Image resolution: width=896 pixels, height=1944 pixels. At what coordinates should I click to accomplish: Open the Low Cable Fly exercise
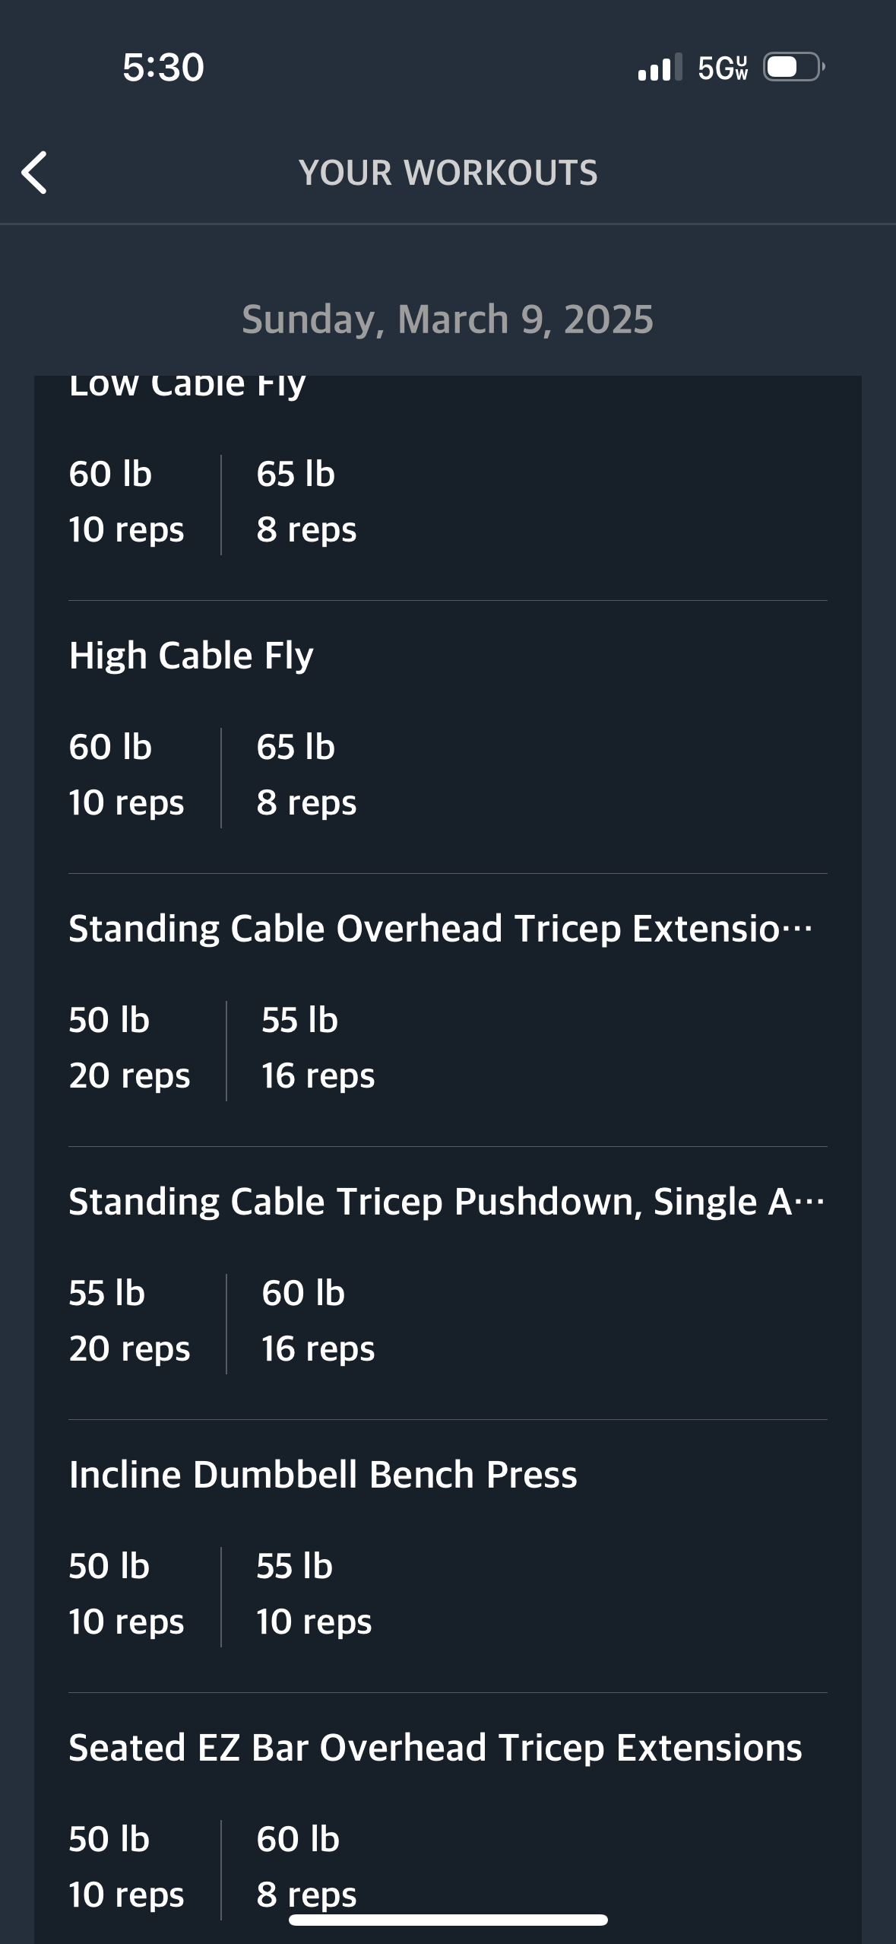tap(187, 385)
